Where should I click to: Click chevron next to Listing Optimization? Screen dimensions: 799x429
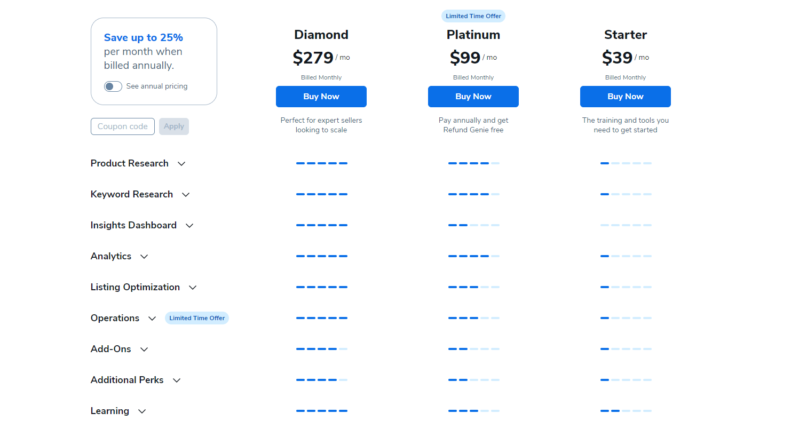coord(193,288)
